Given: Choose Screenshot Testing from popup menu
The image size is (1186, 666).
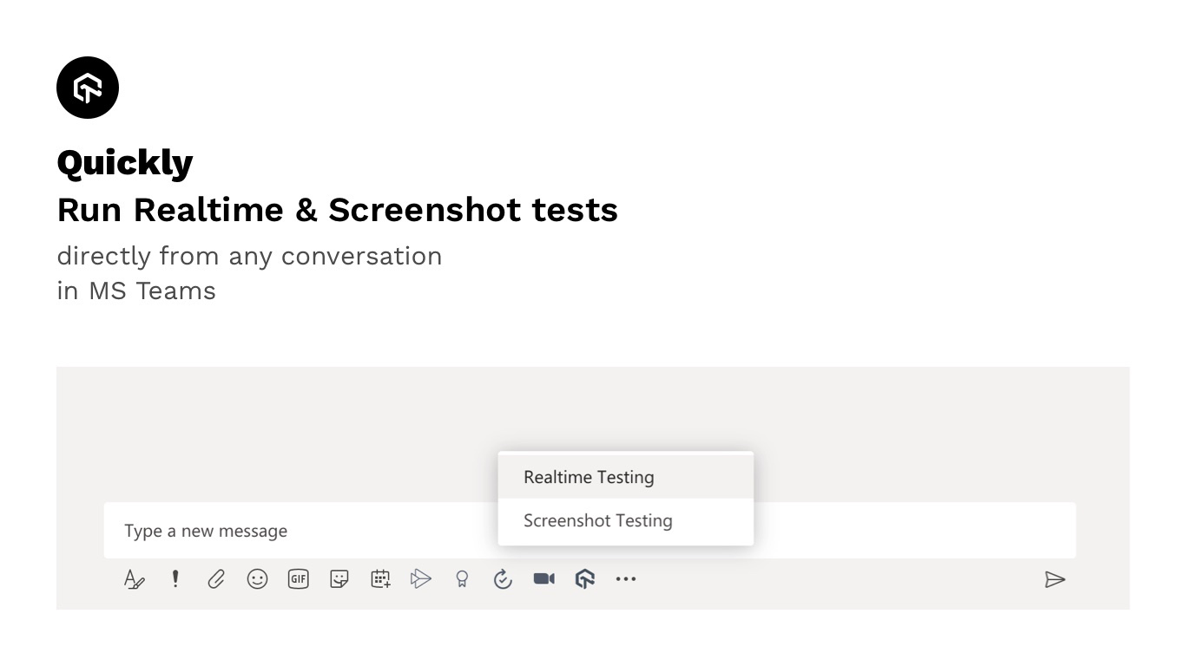Looking at the screenshot, I should pos(597,520).
